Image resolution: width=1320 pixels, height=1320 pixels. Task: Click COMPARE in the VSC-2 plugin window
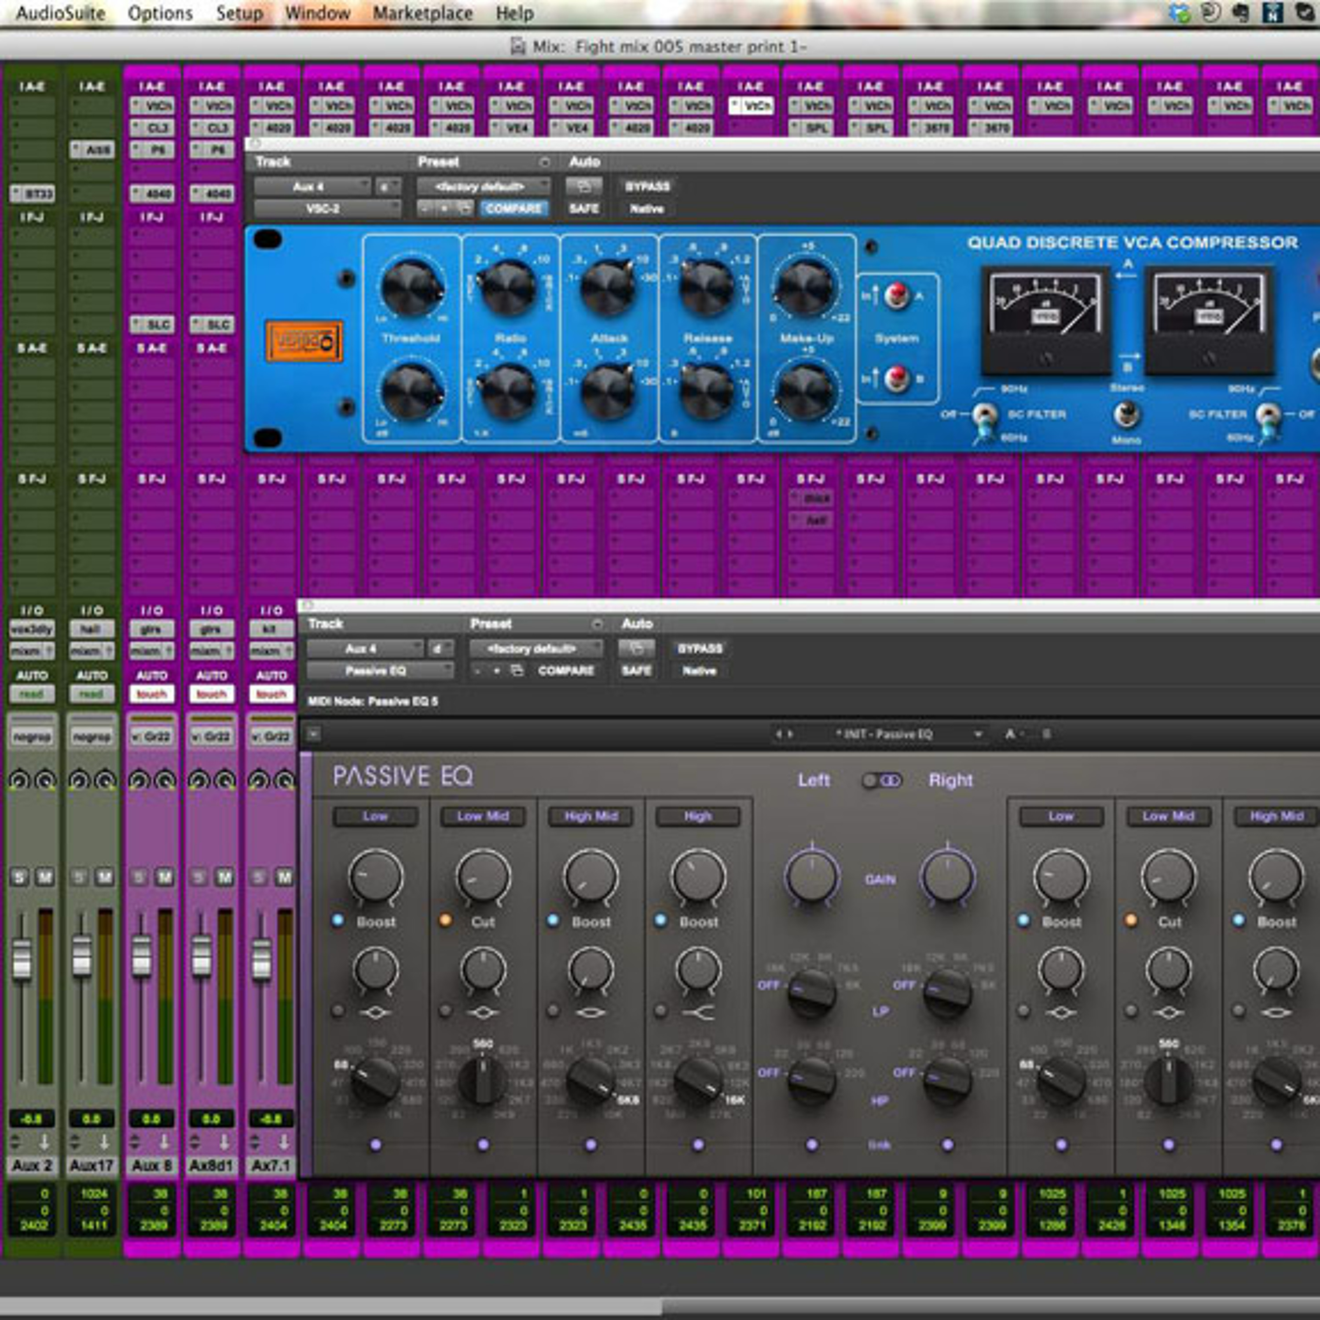coord(514,209)
